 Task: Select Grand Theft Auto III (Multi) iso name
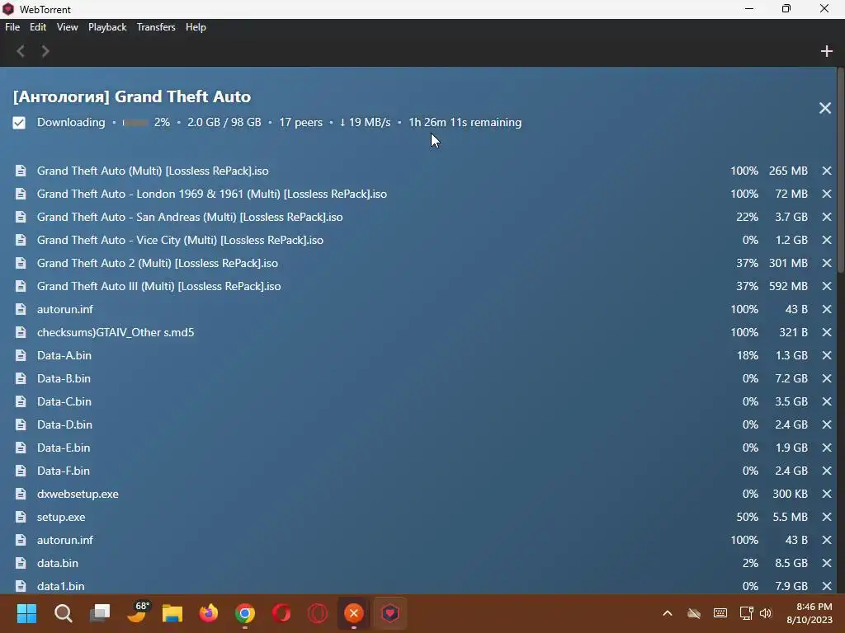(x=159, y=286)
